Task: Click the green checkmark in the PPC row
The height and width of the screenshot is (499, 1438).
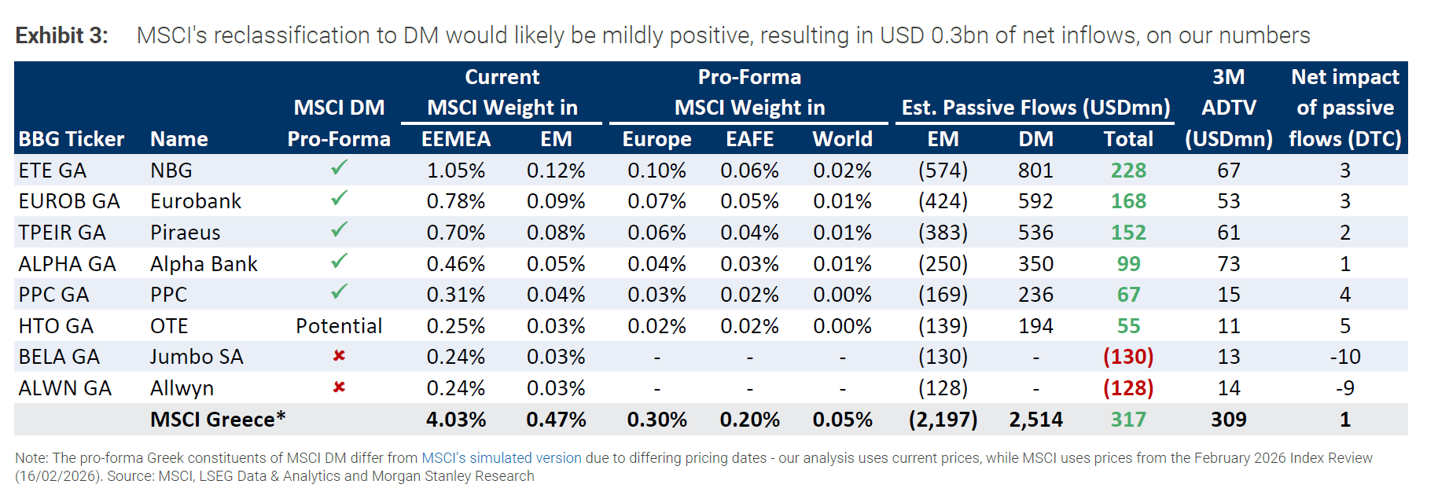Action: pos(339,292)
